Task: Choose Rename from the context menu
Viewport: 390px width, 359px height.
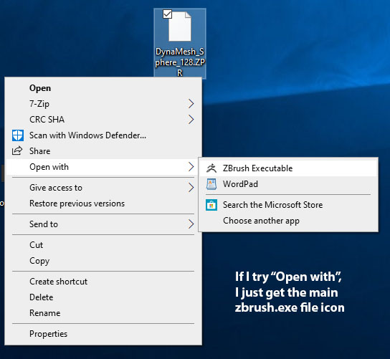Action: pos(103,313)
